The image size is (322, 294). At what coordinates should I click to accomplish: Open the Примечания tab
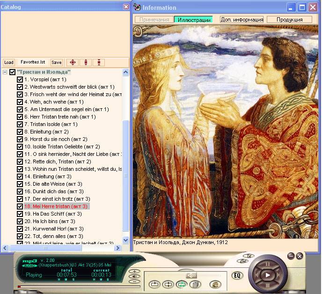tap(154, 20)
